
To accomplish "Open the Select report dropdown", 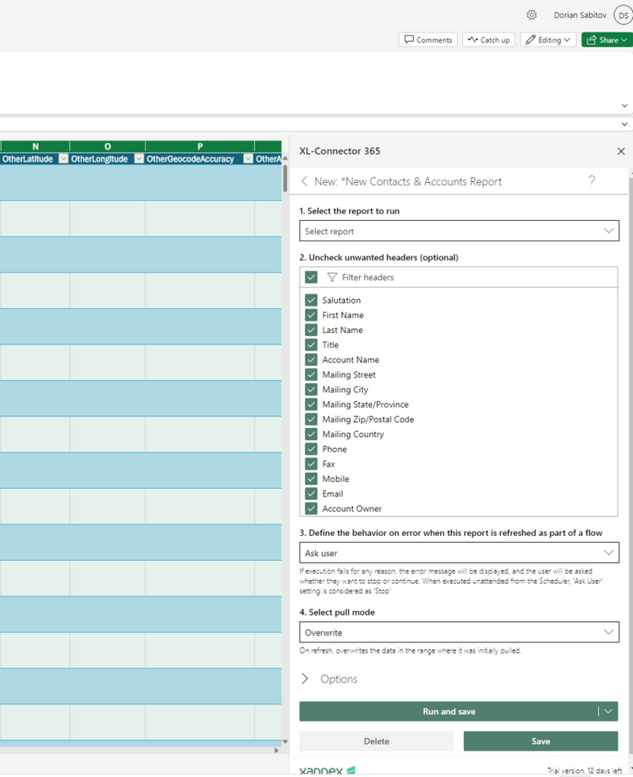I will coord(459,231).
